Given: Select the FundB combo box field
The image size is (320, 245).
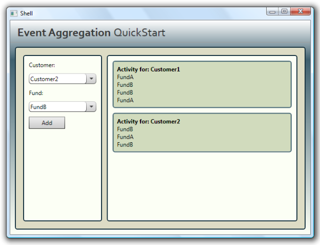Looking at the screenshot, I should (x=63, y=107).
